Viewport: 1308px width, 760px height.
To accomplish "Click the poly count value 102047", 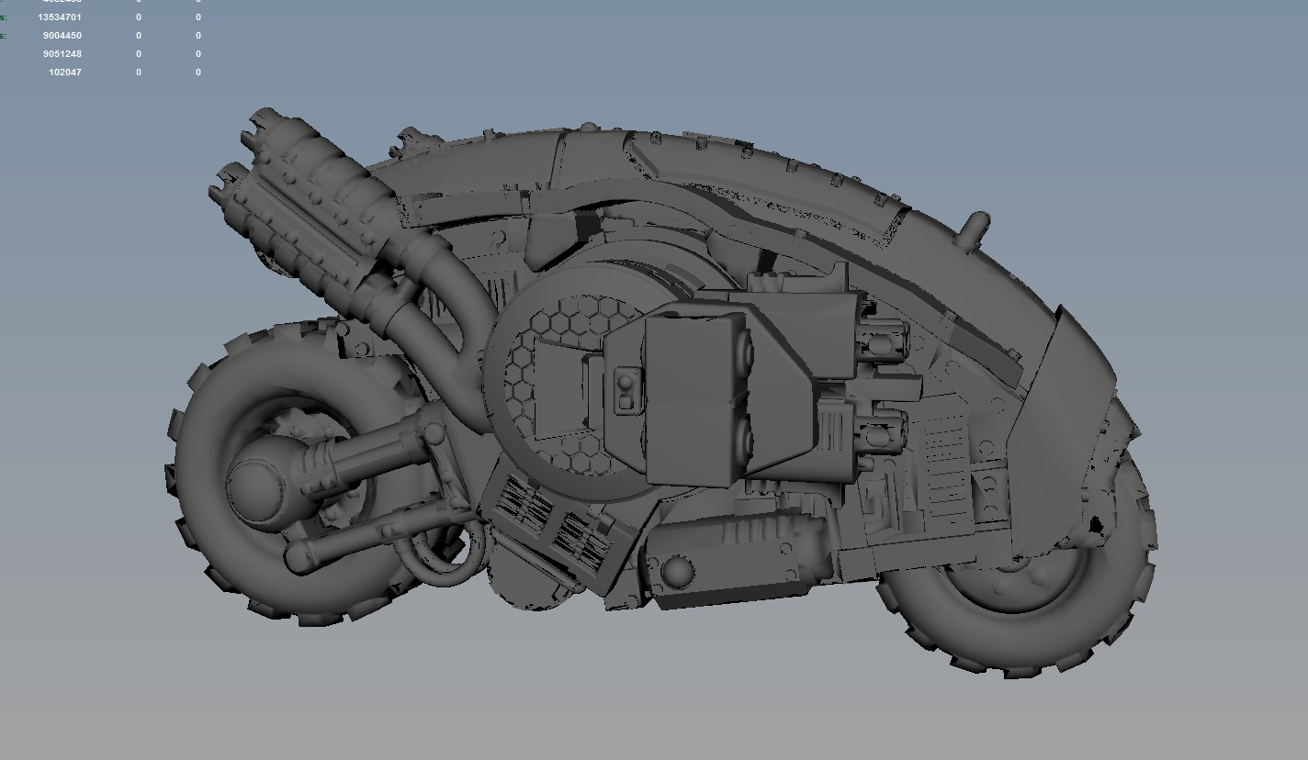I will [x=65, y=73].
